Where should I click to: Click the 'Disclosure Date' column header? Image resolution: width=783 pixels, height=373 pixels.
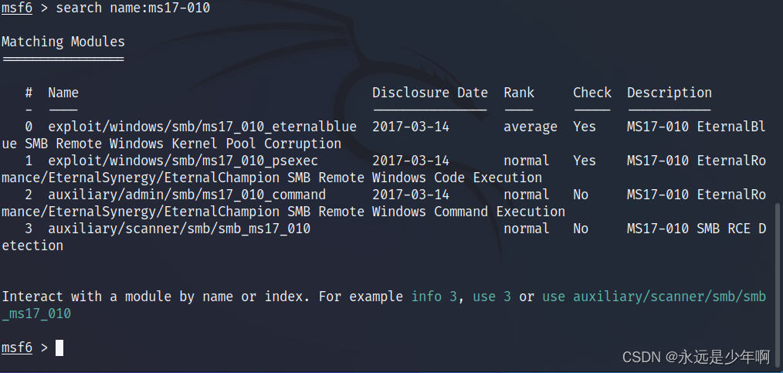(430, 93)
